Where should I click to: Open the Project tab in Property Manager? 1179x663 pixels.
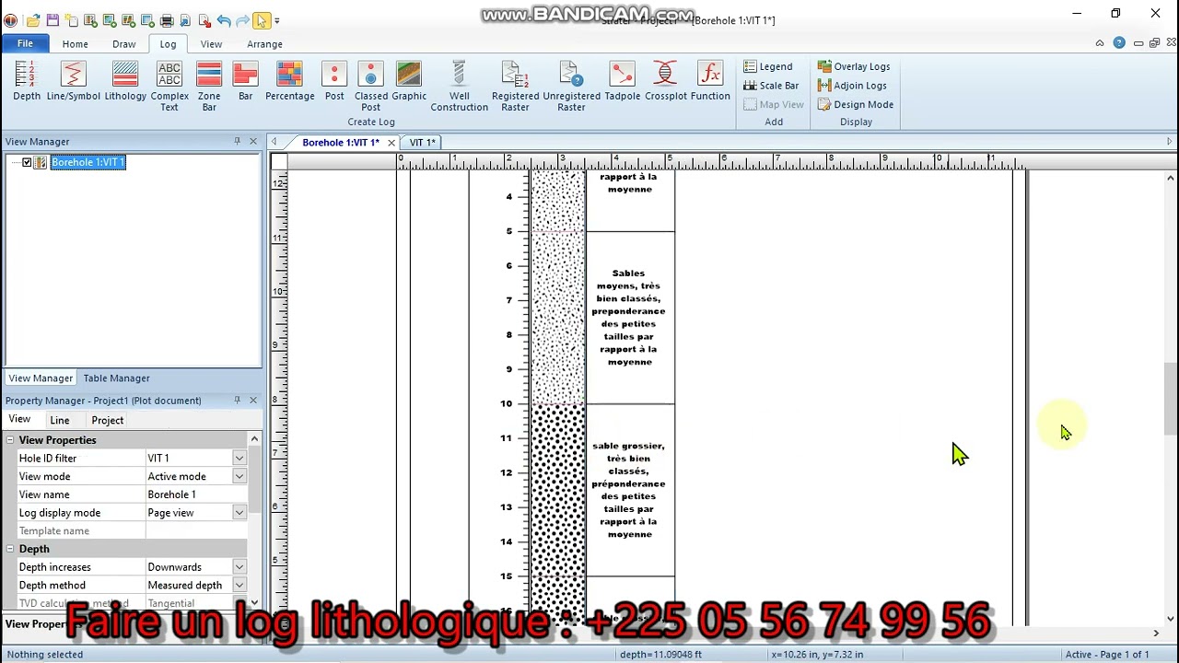pyautogui.click(x=108, y=420)
